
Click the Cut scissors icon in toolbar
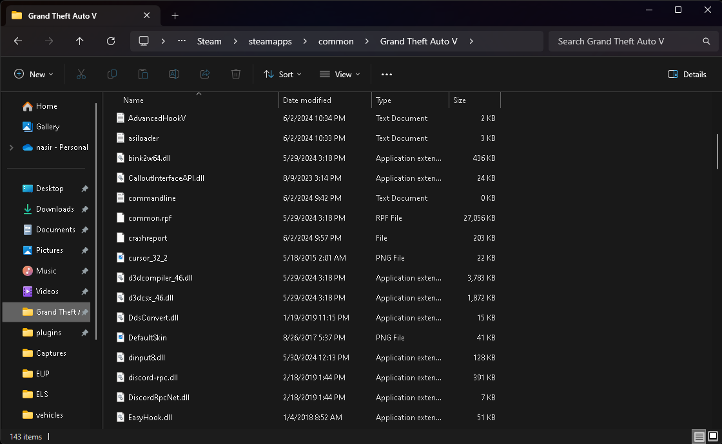point(81,75)
